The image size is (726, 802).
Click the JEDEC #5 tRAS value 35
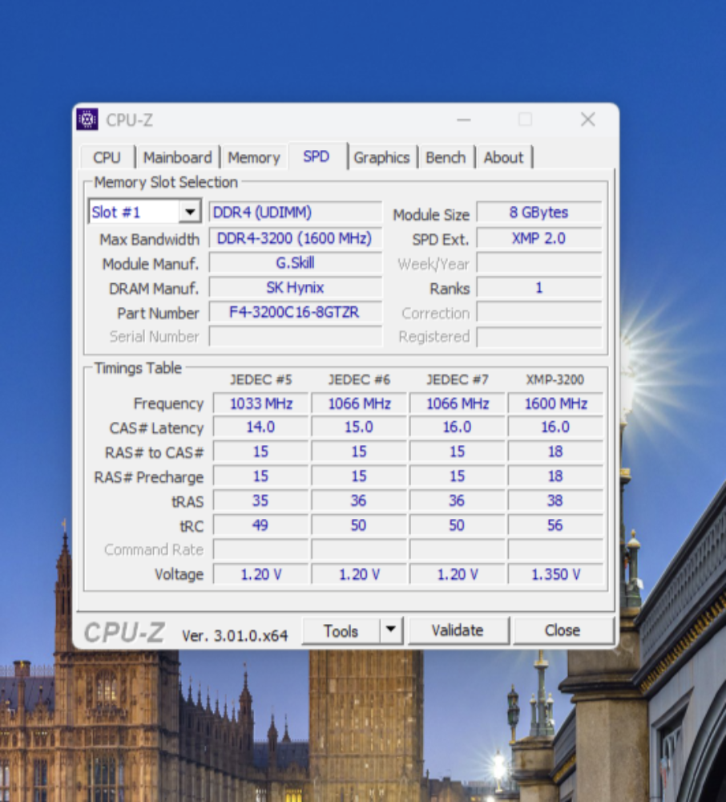pos(260,500)
